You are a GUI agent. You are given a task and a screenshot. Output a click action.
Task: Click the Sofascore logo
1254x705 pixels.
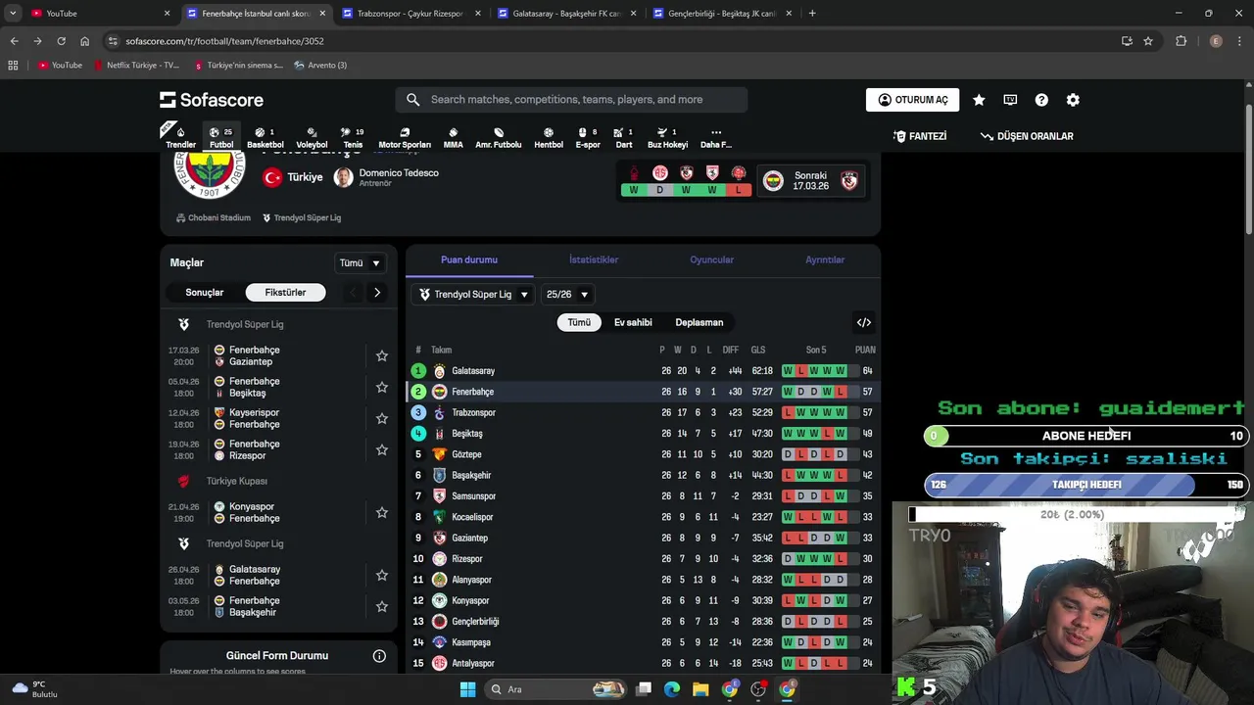tap(212, 100)
